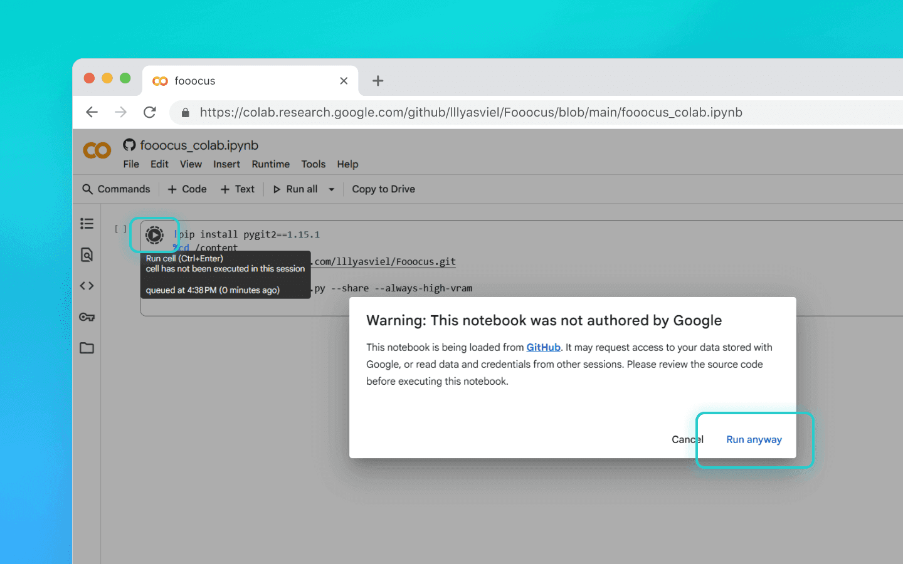Click the warning dialog heading text
The image size is (903, 564).
544,320
